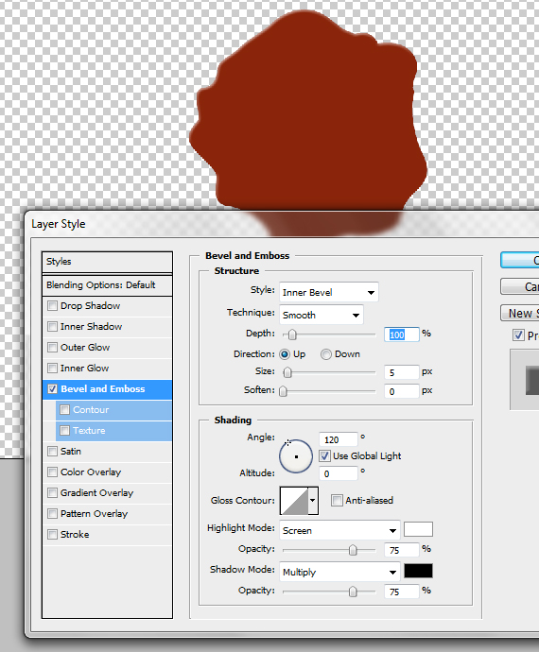
Task: Enable the Texture sub-option checkbox
Action: click(65, 431)
